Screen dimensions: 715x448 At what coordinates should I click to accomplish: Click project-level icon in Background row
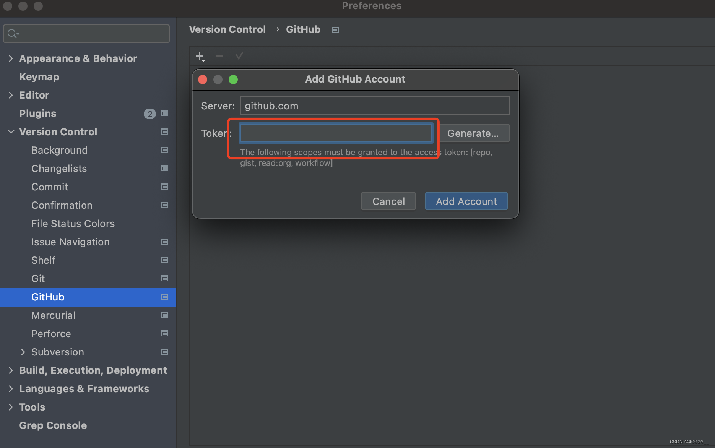(165, 150)
